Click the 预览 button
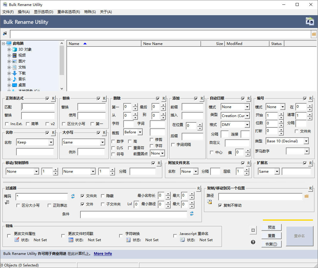The image size is (318, 268). (271, 227)
